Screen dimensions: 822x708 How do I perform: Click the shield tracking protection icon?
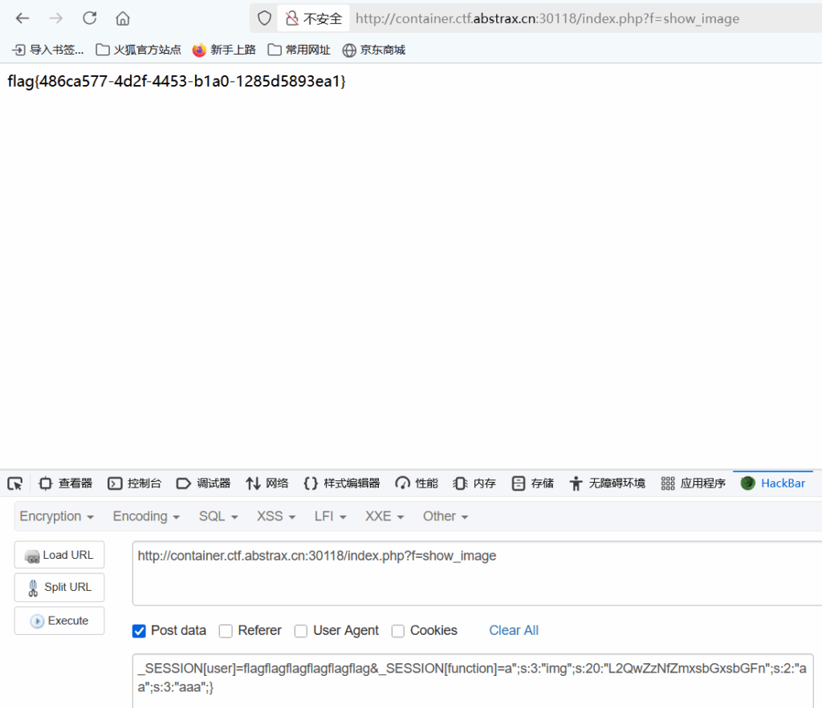point(264,18)
